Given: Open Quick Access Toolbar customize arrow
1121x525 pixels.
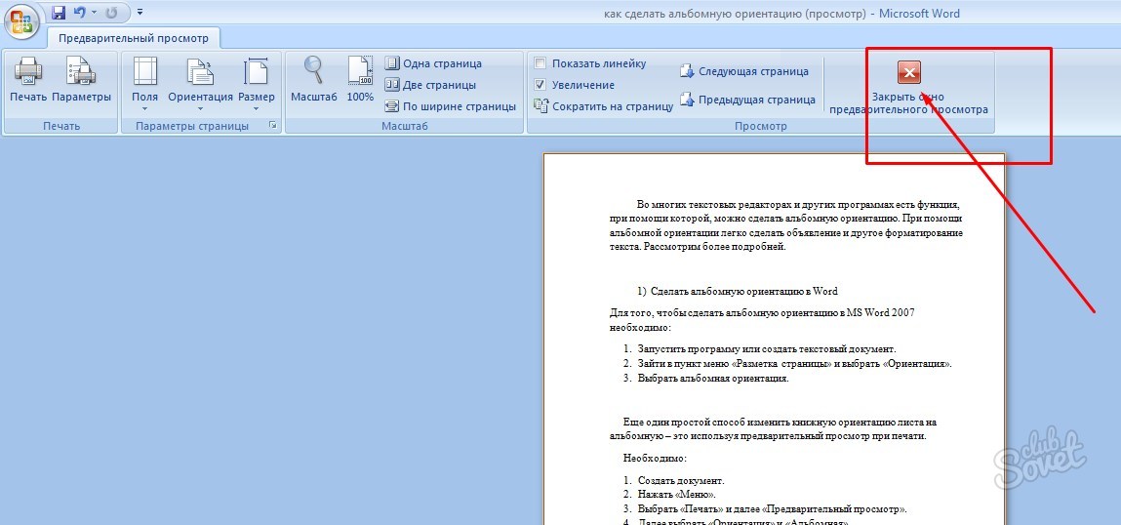Looking at the screenshot, I should point(140,12).
